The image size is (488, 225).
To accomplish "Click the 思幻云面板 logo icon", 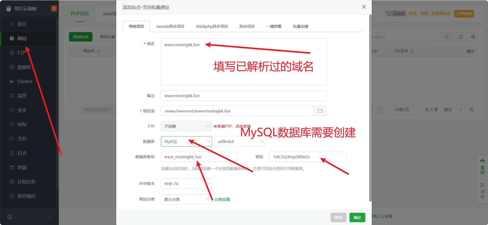I will pyautogui.click(x=9, y=9).
